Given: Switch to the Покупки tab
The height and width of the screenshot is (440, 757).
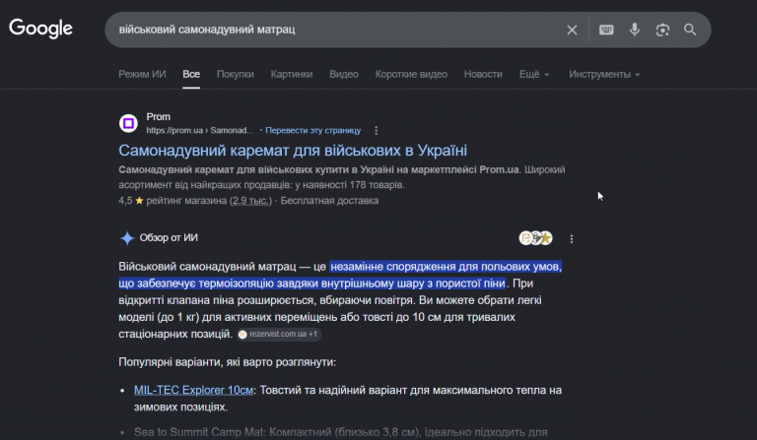Looking at the screenshot, I should coord(236,74).
